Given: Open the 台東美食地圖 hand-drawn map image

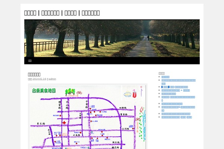Looking at the screenshot, I should [x=88, y=116].
